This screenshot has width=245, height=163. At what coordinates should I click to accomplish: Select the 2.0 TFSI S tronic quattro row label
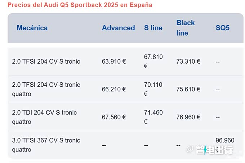coord(46,89)
